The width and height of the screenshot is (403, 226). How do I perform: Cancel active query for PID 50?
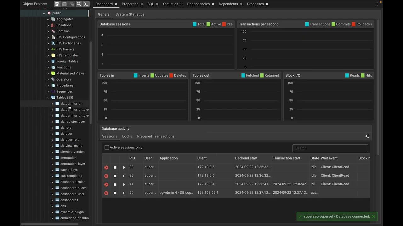[x=115, y=193]
